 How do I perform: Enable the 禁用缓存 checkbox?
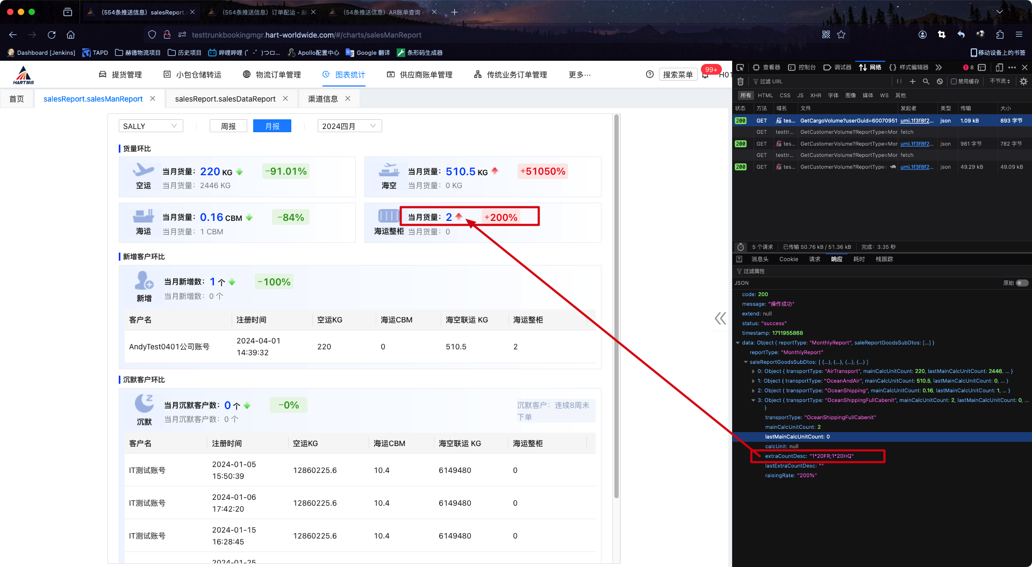pos(954,81)
